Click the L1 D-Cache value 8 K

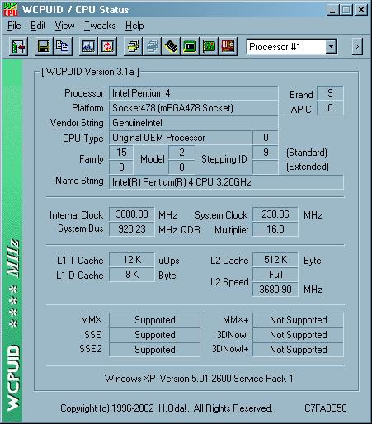click(x=132, y=275)
